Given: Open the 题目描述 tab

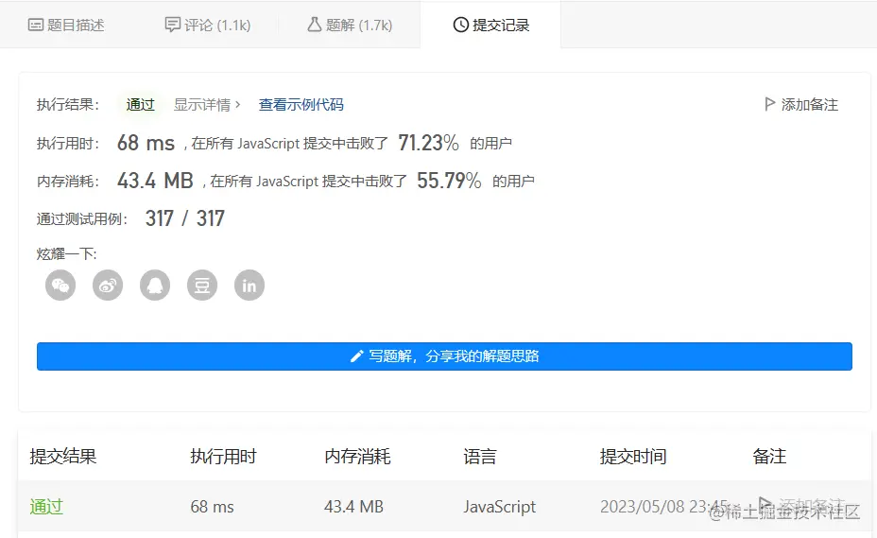Looking at the screenshot, I should point(66,26).
